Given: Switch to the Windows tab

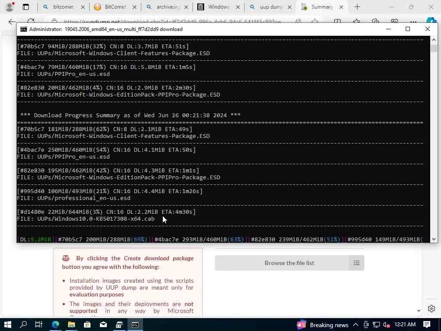Looking at the screenshot, I should tap(219, 7).
